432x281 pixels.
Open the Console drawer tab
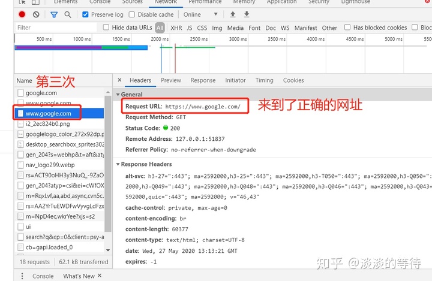pos(43,276)
